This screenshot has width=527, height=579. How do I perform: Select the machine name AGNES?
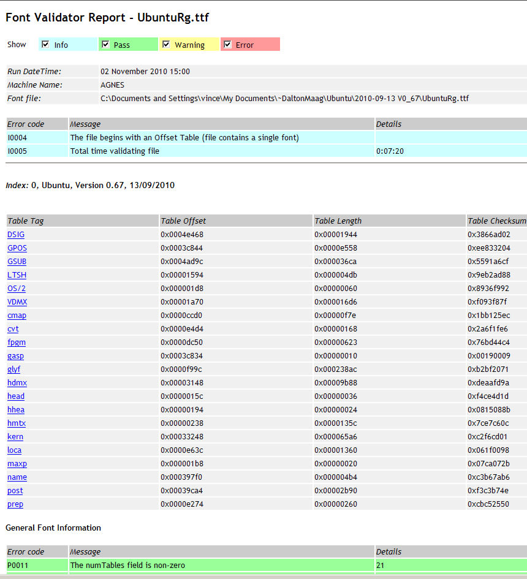tap(112, 85)
